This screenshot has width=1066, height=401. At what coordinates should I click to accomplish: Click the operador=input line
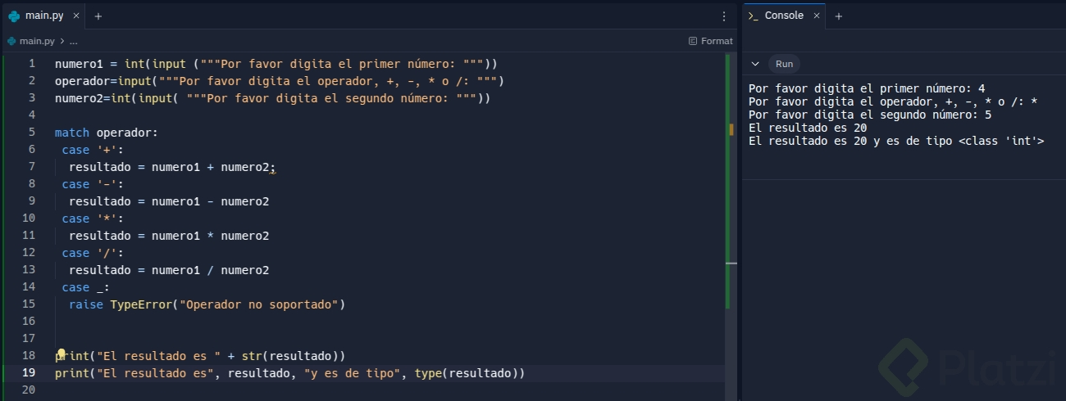tap(280, 80)
